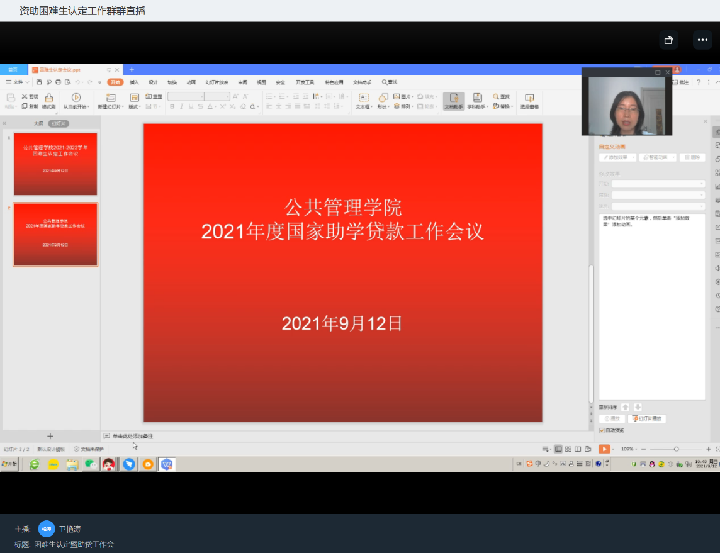The width and height of the screenshot is (720, 553).
Task: Click the QQ penguin icon in system tray
Action: click(651, 464)
